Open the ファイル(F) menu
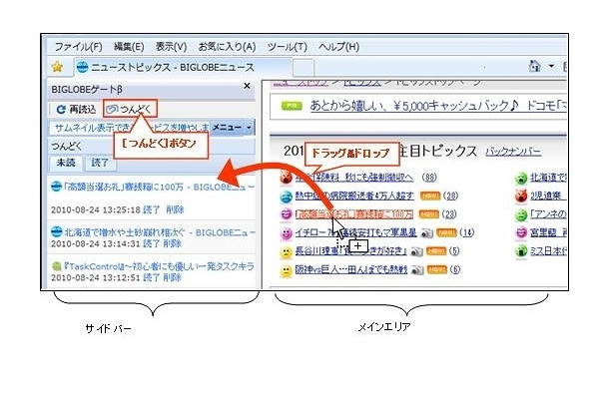This screenshot has width=609, height=399. 78,47
